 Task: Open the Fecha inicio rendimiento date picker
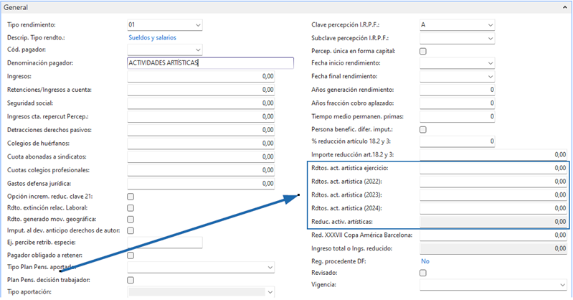coord(491,64)
